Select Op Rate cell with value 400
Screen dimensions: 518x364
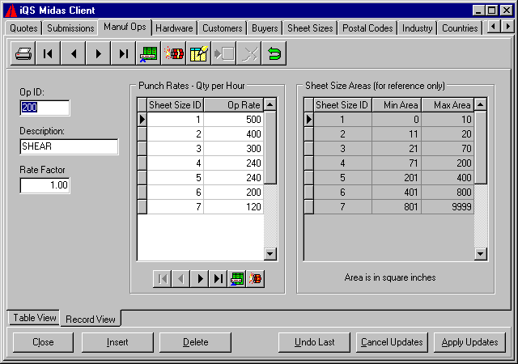[234, 134]
